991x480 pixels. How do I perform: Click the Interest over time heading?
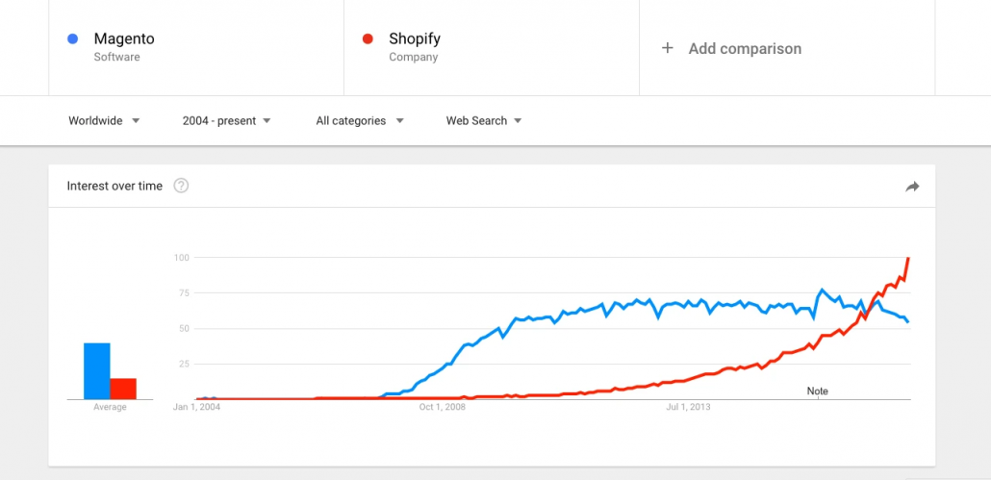(x=114, y=186)
